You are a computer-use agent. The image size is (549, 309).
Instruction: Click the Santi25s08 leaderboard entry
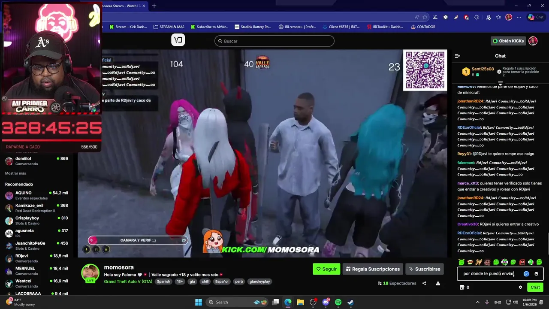coord(478,72)
